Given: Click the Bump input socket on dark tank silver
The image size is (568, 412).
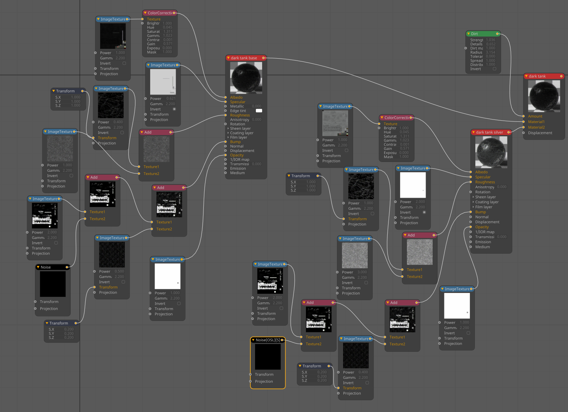Looking at the screenshot, I should coord(471,212).
